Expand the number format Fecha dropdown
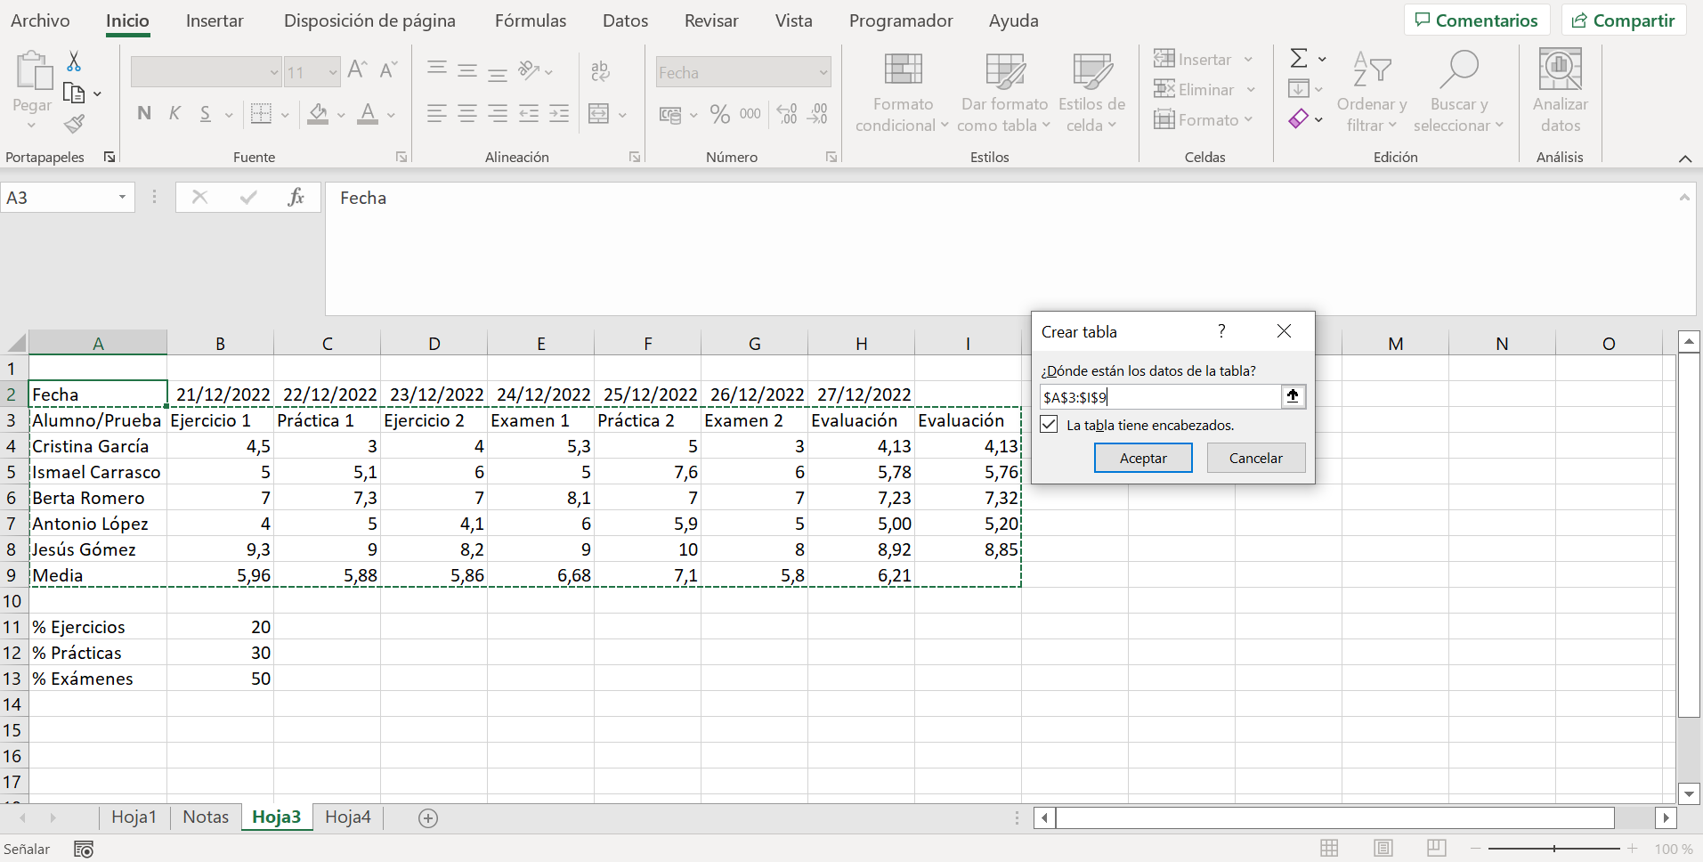 coord(823,73)
